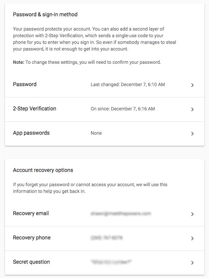Click the chevron arrow in the Password row
209x278 pixels.
(x=192, y=85)
